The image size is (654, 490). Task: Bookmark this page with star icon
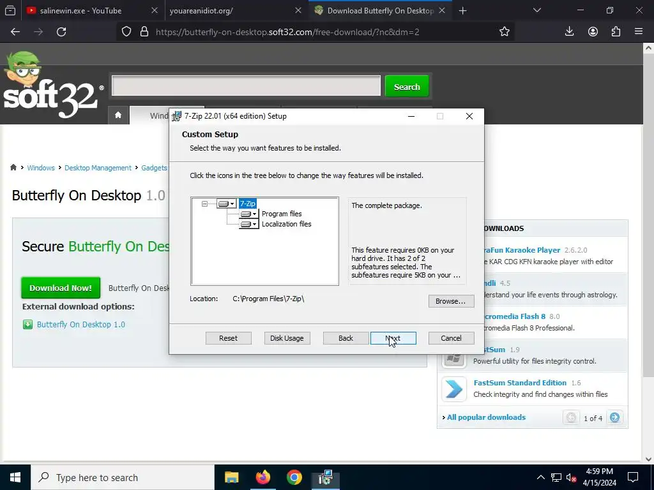pos(505,32)
